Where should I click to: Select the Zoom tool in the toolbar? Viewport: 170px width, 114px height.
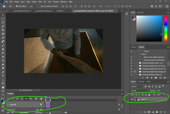pyautogui.click(x=3, y=91)
